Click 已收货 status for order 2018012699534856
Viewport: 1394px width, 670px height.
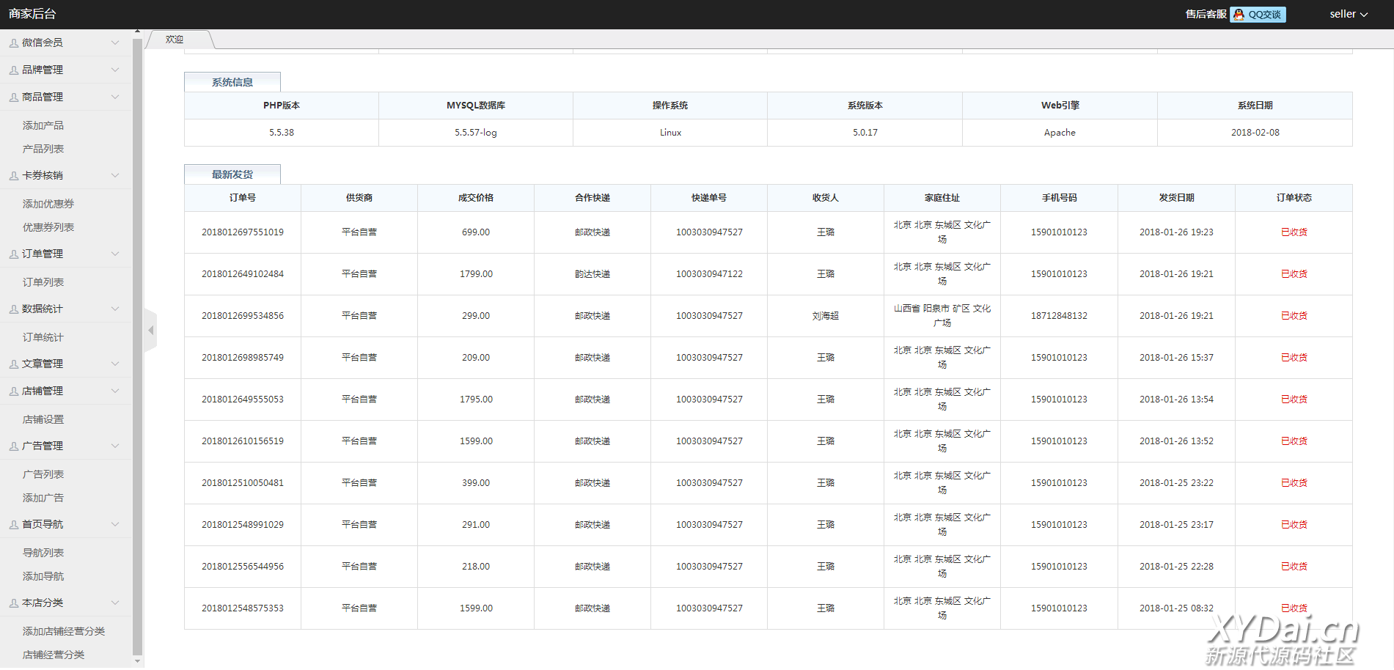(x=1294, y=316)
